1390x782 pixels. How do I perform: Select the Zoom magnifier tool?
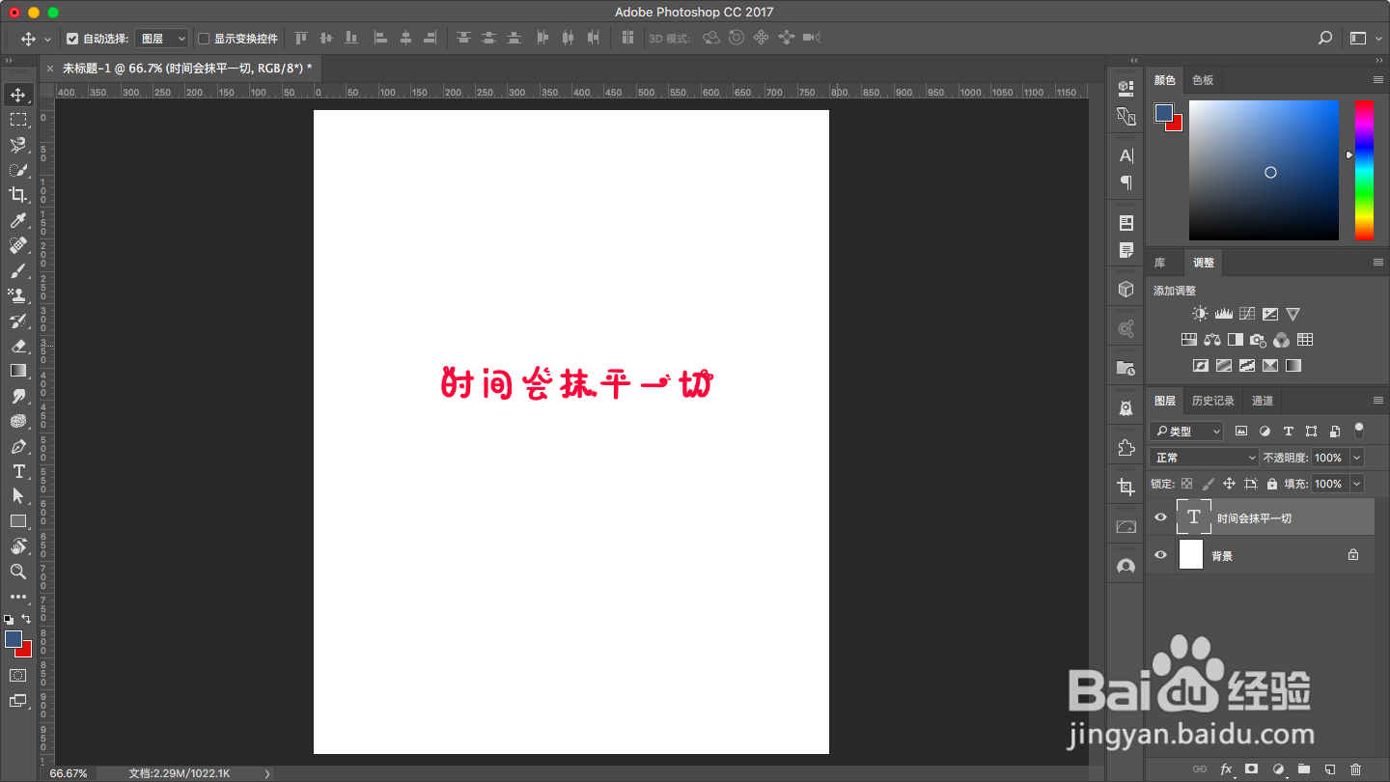[18, 572]
